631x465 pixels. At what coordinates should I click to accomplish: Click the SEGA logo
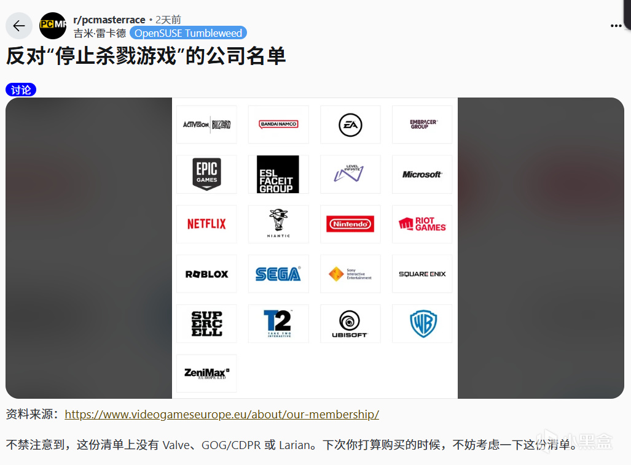pos(278,274)
